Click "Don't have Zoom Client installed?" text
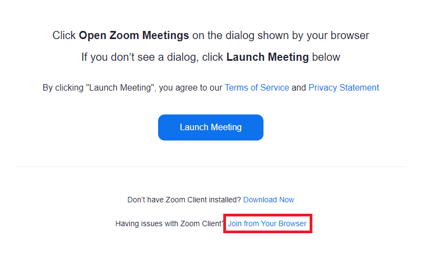 tap(184, 200)
